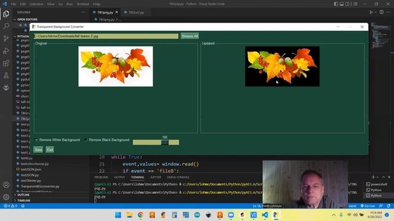Click the updated leaves image
This screenshot has width=394, height=221.
283,66
